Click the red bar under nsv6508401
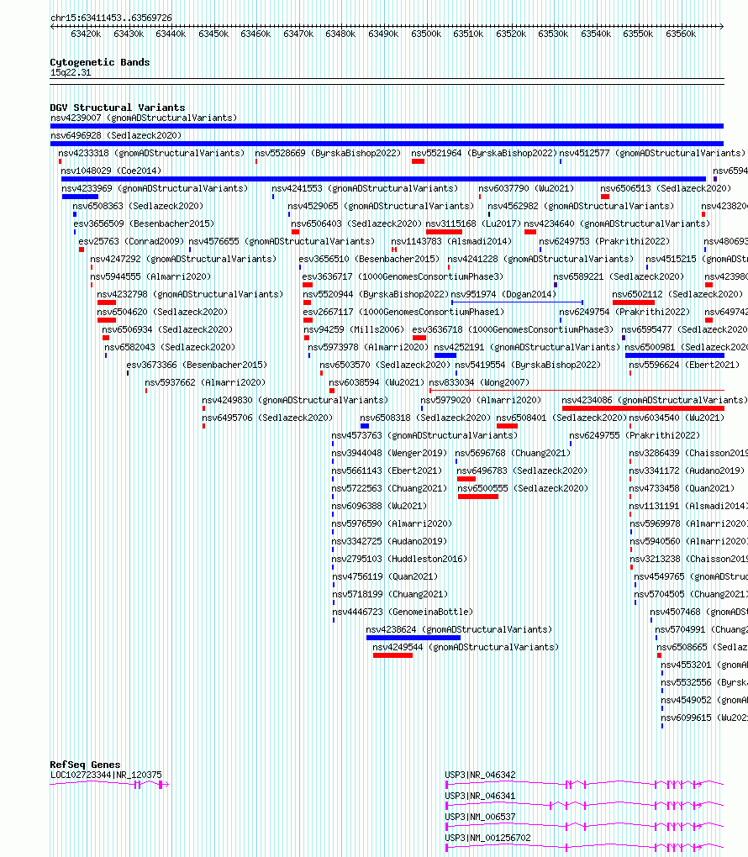The image size is (748, 857). coord(507,426)
